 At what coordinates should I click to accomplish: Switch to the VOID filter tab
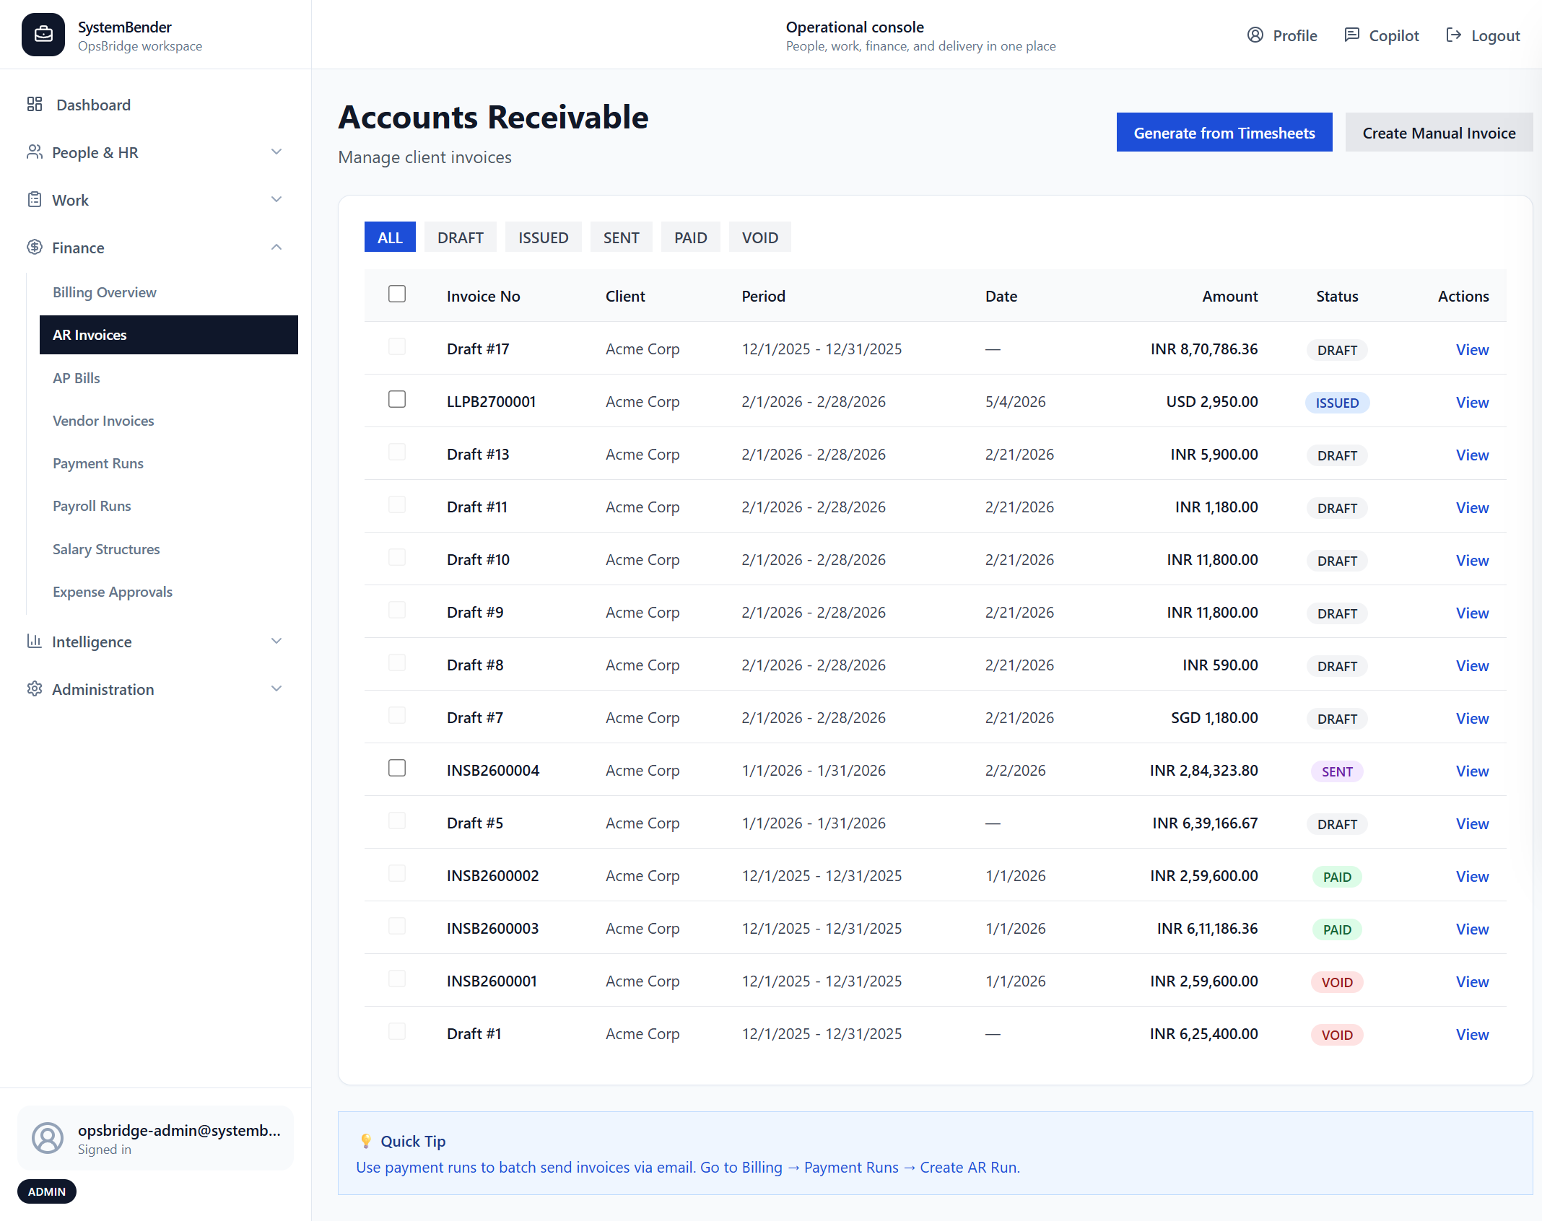coord(760,237)
